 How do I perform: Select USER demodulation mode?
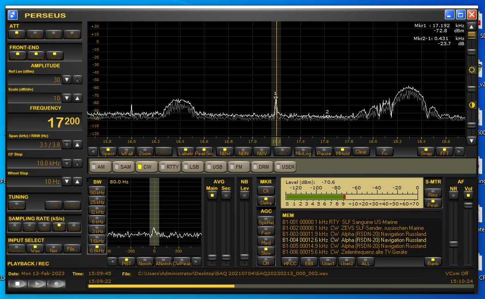(285, 167)
